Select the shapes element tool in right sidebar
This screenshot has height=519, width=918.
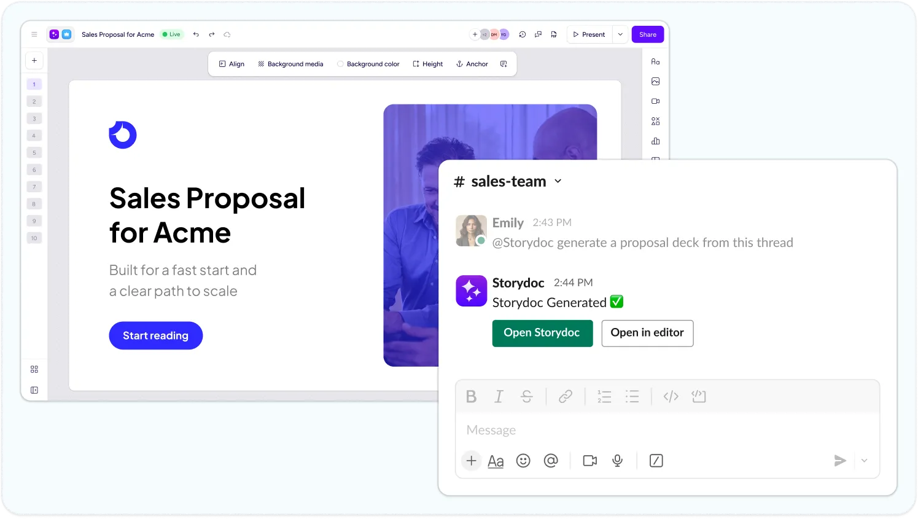click(x=655, y=121)
